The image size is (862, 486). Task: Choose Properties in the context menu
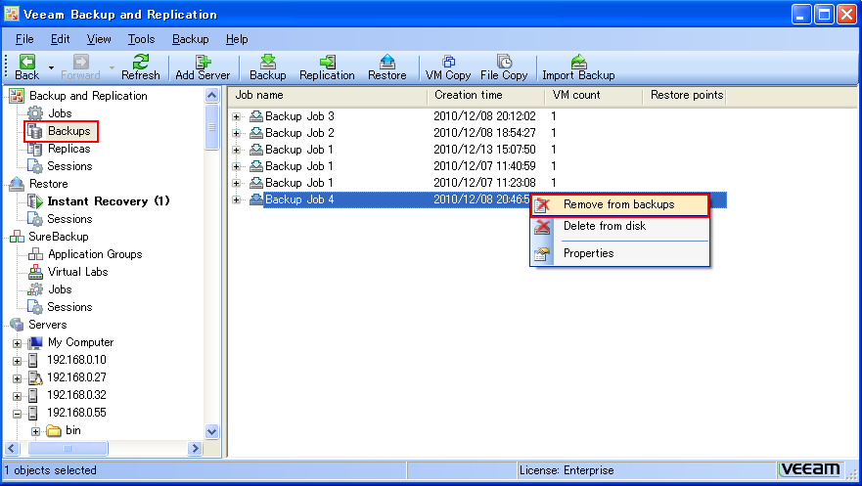pos(619,253)
